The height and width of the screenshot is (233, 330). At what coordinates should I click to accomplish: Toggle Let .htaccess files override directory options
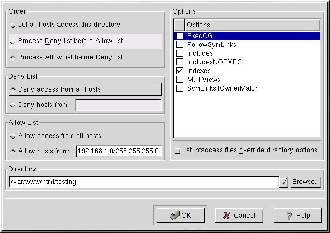point(177,150)
